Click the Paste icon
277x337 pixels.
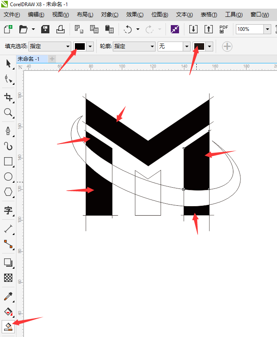click(x=109, y=29)
